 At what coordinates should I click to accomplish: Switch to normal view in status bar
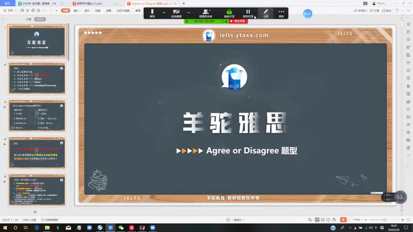tap(317, 219)
